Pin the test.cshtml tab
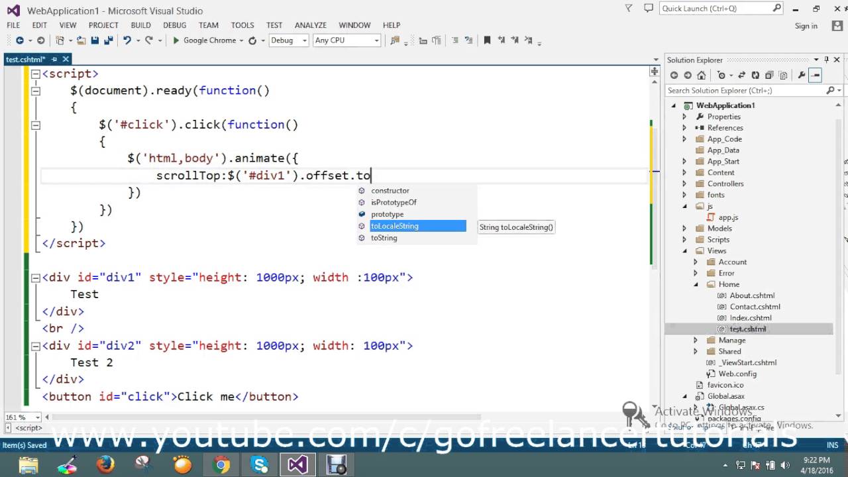Screen dimensions: 848x477 click(x=55, y=59)
